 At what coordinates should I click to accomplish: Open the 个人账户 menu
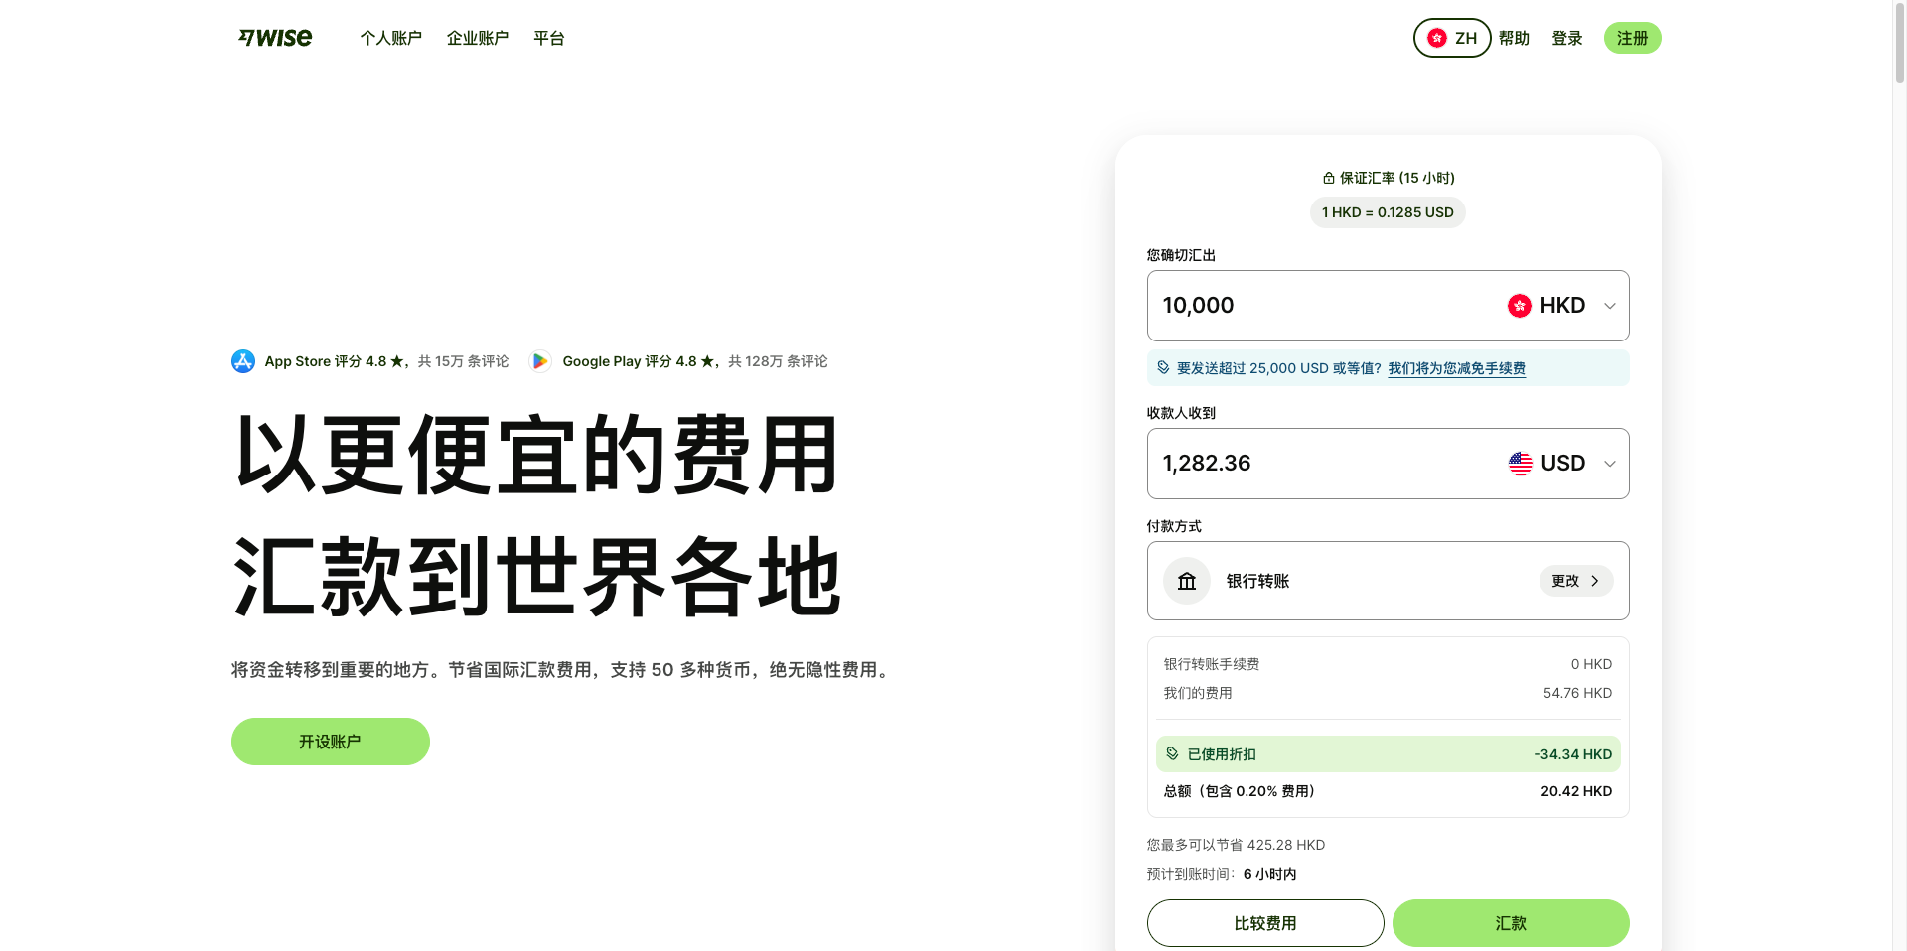pos(390,38)
